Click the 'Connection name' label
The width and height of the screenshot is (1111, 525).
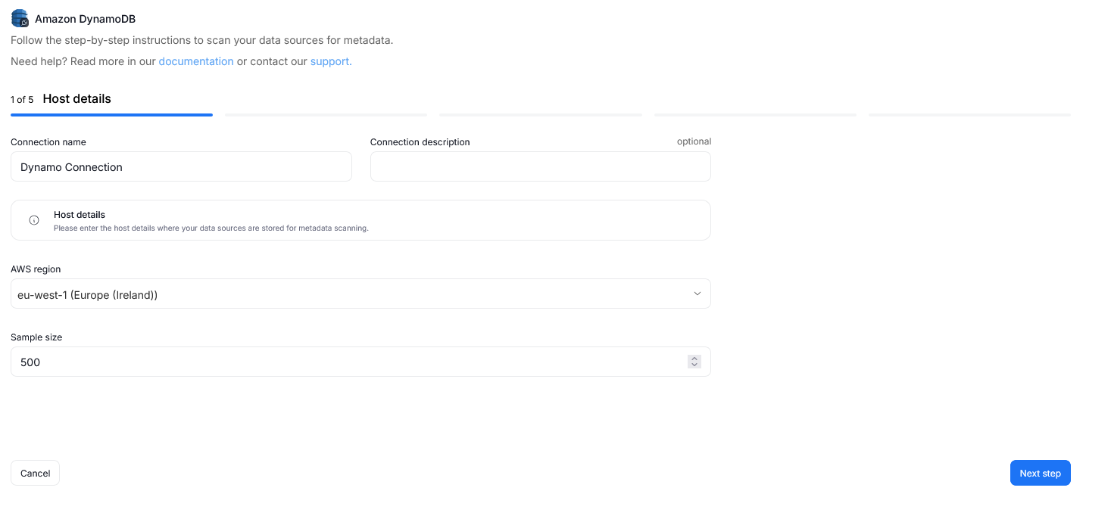[x=48, y=142]
